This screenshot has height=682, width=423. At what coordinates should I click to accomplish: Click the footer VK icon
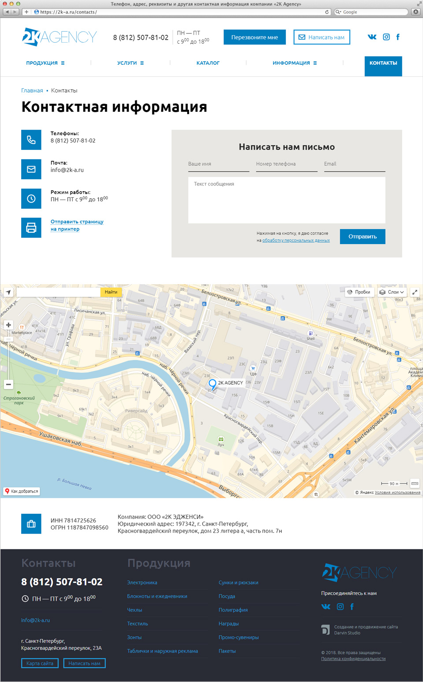point(326,607)
